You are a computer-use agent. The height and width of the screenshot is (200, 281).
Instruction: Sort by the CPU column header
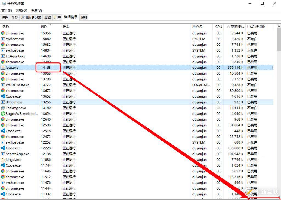tap(218, 27)
